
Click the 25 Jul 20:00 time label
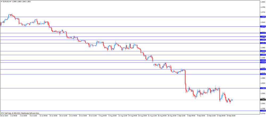83,116
